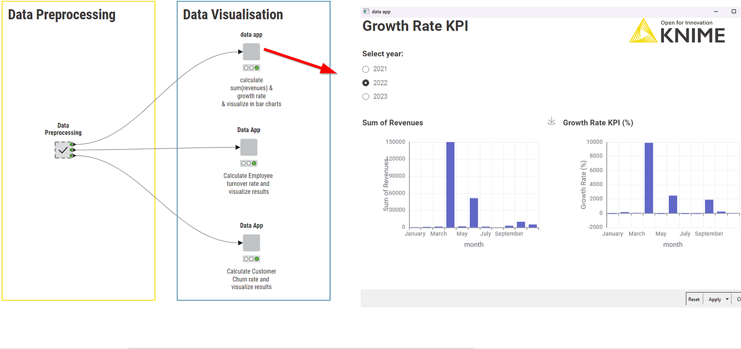
Task: Reselect the 2022 year radio button
Action: click(366, 82)
